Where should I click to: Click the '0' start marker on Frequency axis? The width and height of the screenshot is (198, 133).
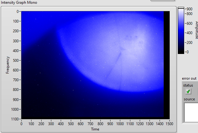coord(18,12)
